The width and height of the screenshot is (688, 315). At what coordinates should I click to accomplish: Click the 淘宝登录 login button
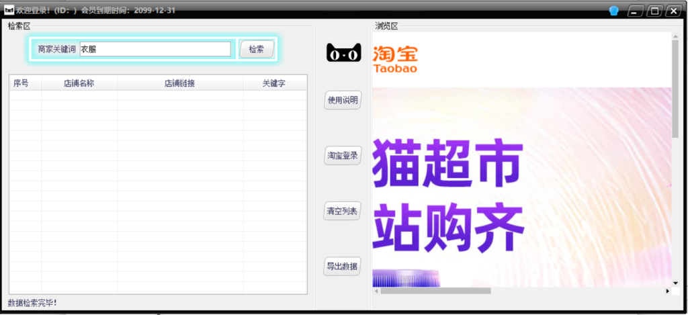pyautogui.click(x=343, y=155)
